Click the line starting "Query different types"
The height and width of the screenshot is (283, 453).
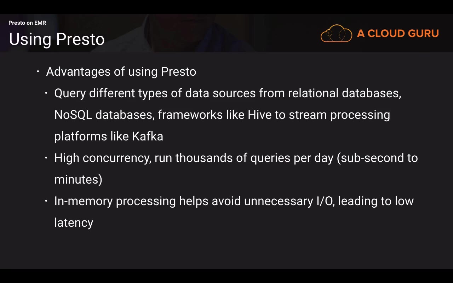click(227, 93)
